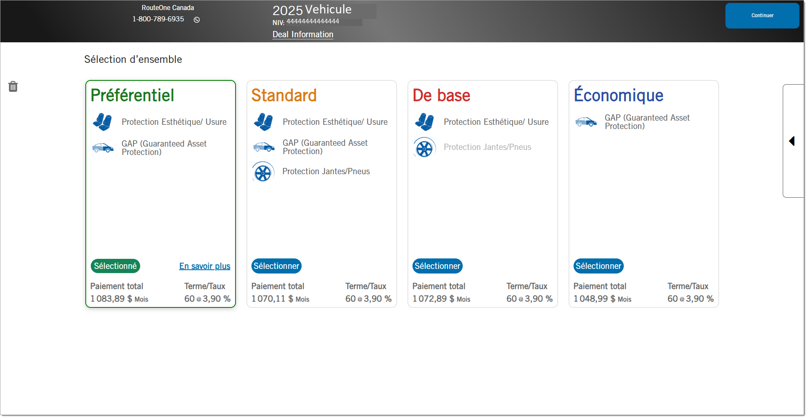The height and width of the screenshot is (418, 807).
Task: Select the Standard package
Action: click(x=276, y=266)
